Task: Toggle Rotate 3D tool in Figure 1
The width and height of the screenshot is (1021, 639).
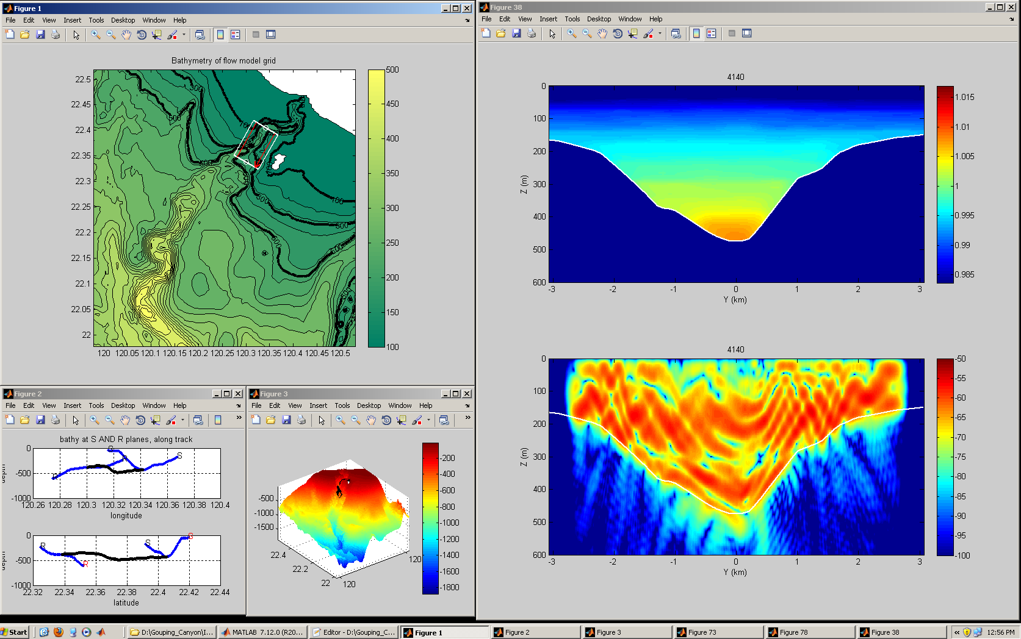Action: pyautogui.click(x=142, y=35)
